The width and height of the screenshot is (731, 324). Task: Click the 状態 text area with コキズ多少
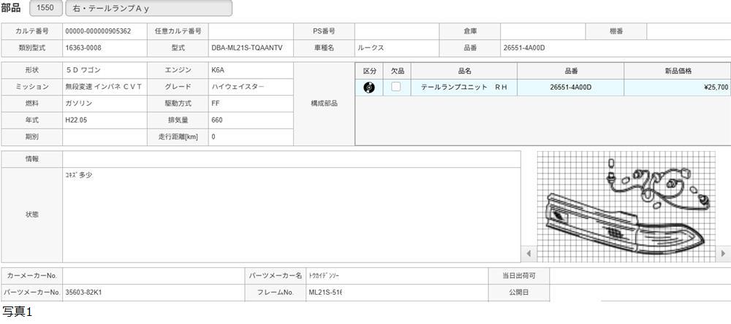coord(291,215)
